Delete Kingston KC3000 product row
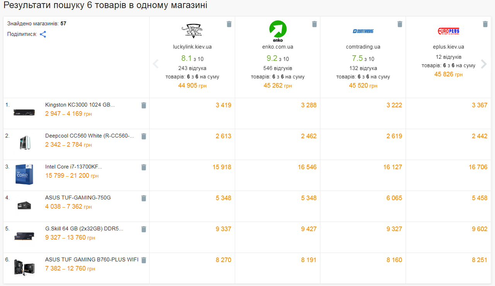 pos(143,105)
